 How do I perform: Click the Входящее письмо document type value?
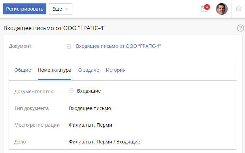[x=90, y=108]
